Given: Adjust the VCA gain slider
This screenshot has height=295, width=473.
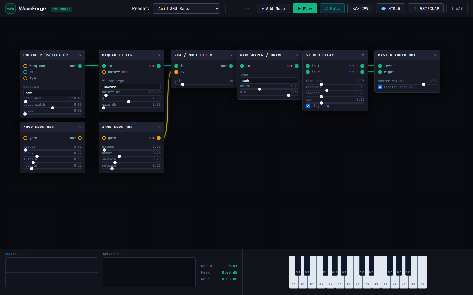Looking at the screenshot, I should point(204,84).
